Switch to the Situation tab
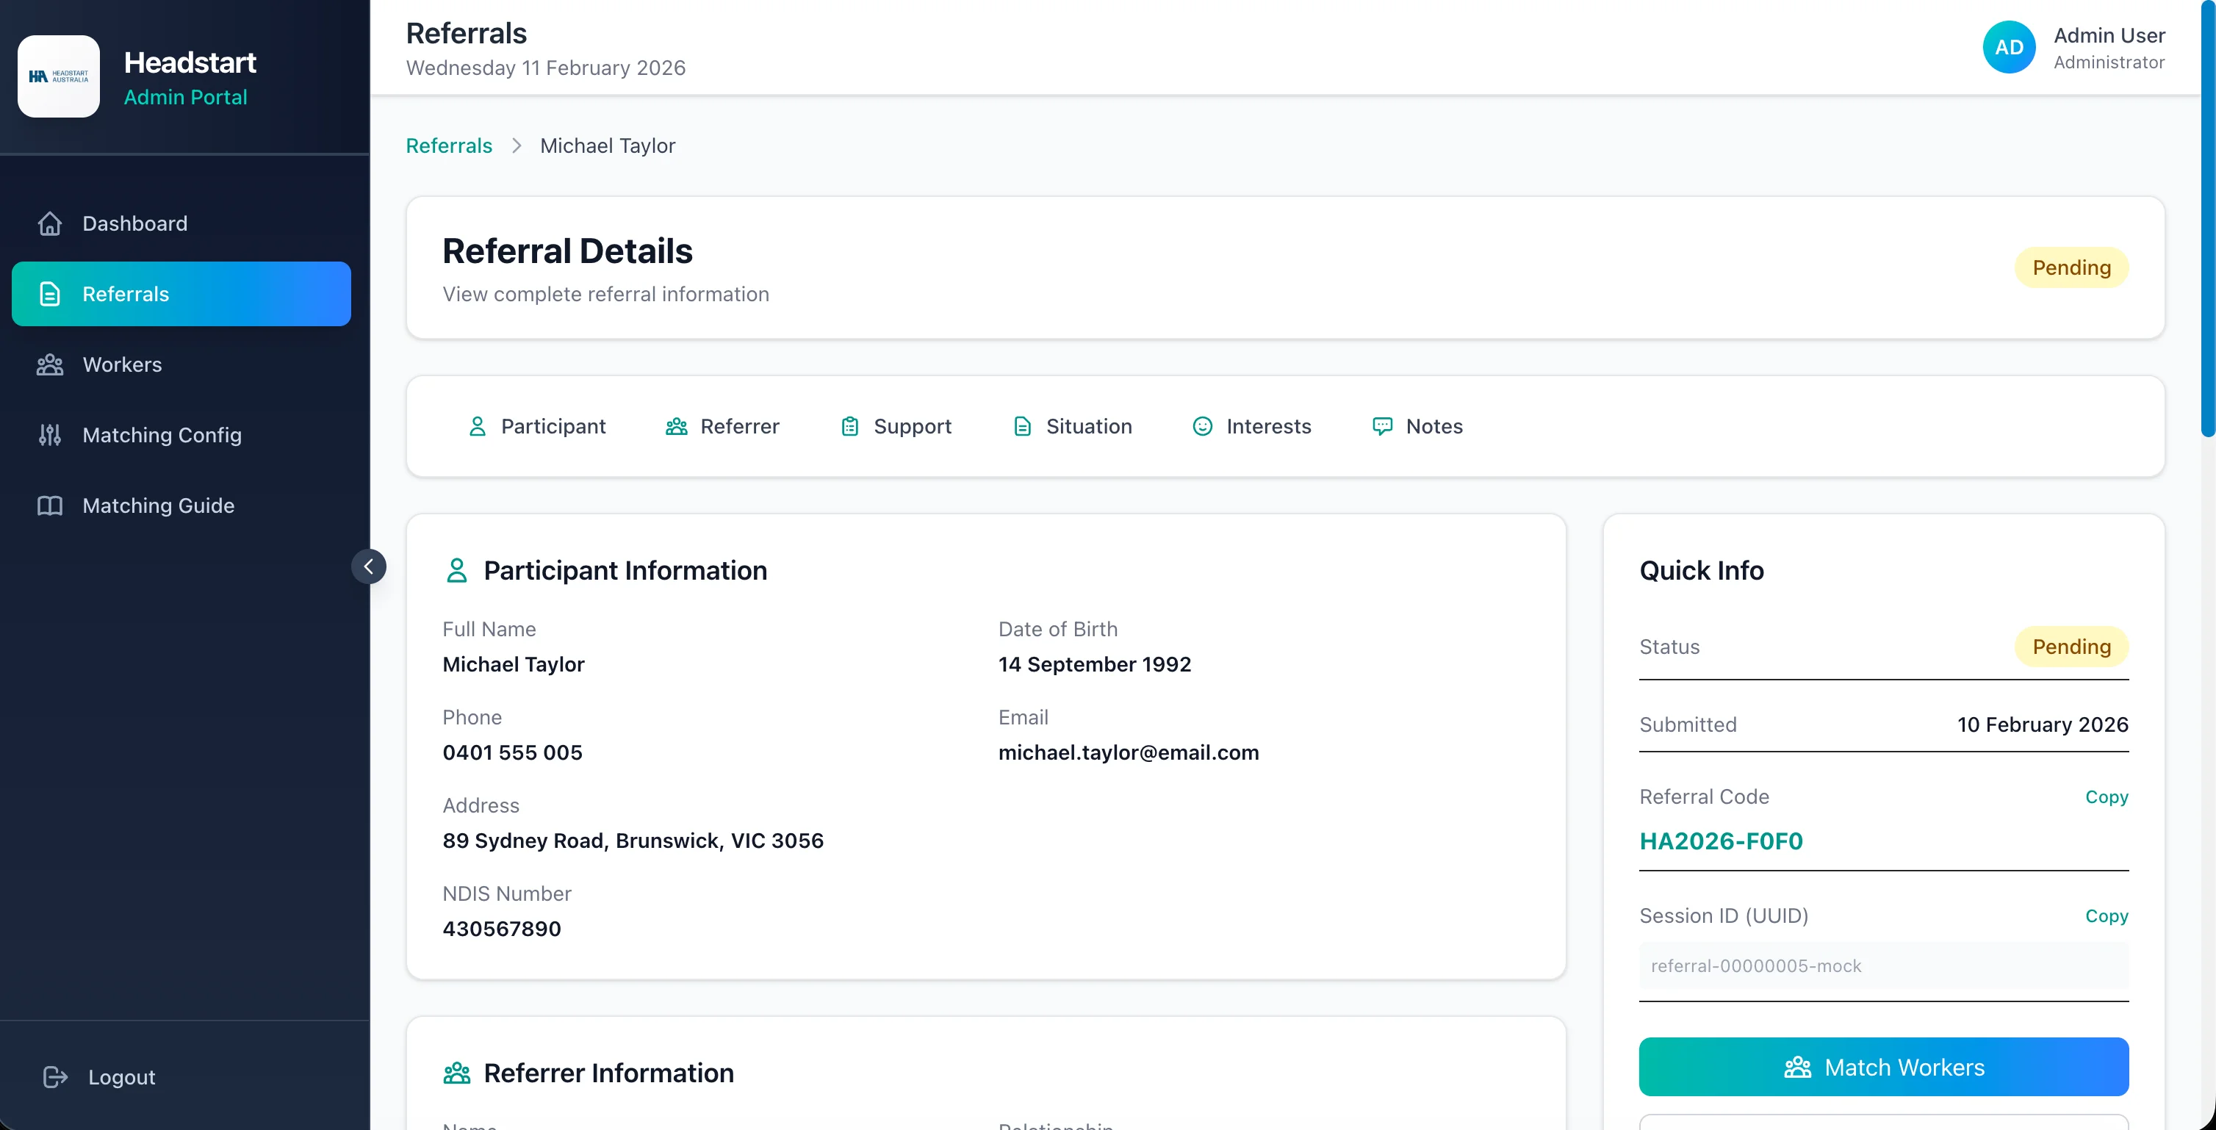 click(1072, 427)
